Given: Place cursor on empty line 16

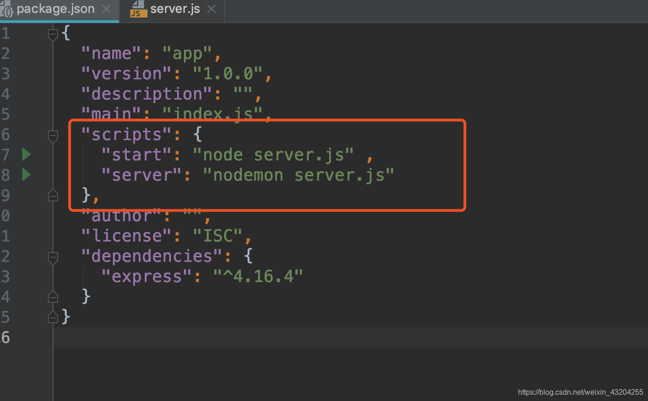Looking at the screenshot, I should coord(350,337).
